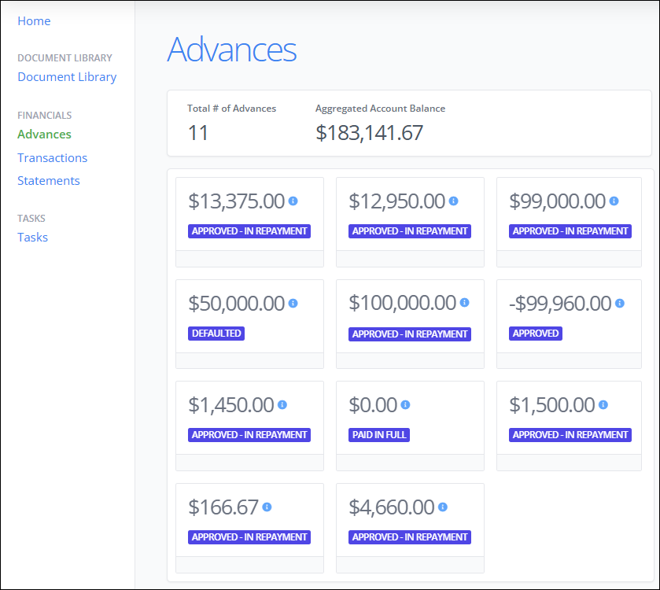Click info icon beside $0.00 advance
The width and height of the screenshot is (660, 590).
[405, 405]
